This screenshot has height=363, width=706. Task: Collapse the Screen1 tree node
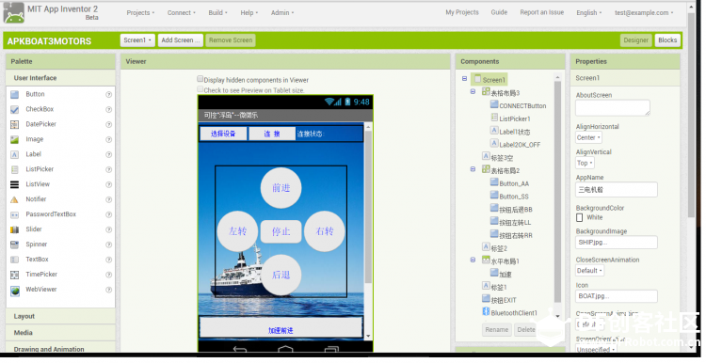click(x=464, y=79)
